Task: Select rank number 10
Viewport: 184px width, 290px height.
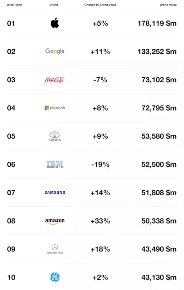Action: click(11, 277)
